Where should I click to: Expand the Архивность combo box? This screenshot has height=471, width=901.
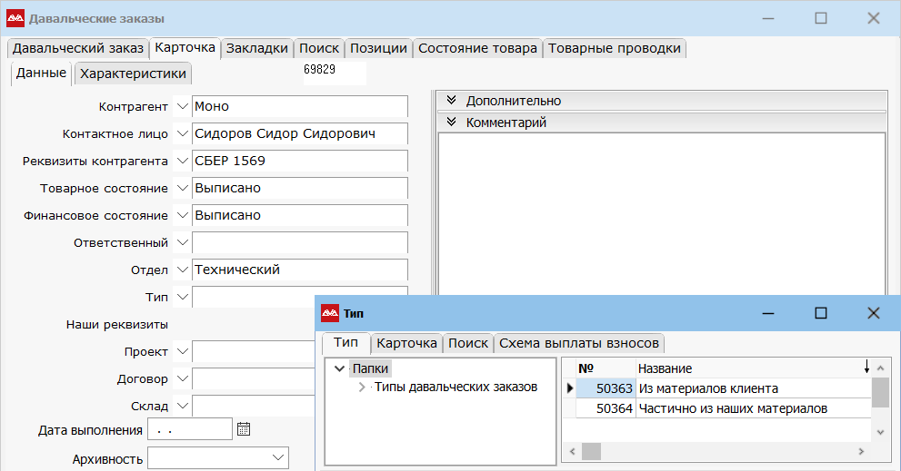(278, 458)
